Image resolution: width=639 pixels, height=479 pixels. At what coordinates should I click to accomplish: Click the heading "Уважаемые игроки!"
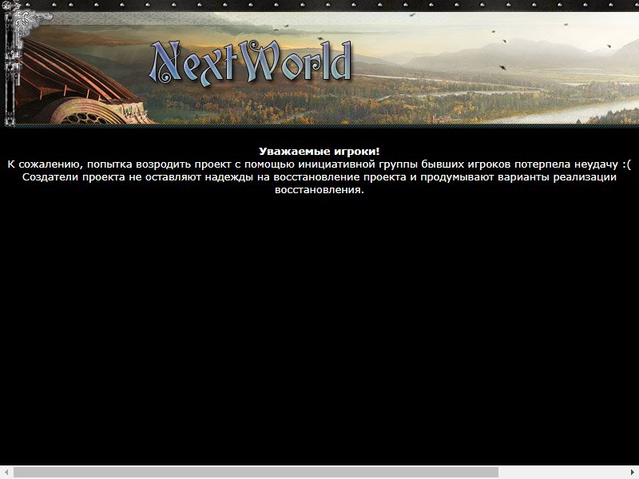[319, 152]
